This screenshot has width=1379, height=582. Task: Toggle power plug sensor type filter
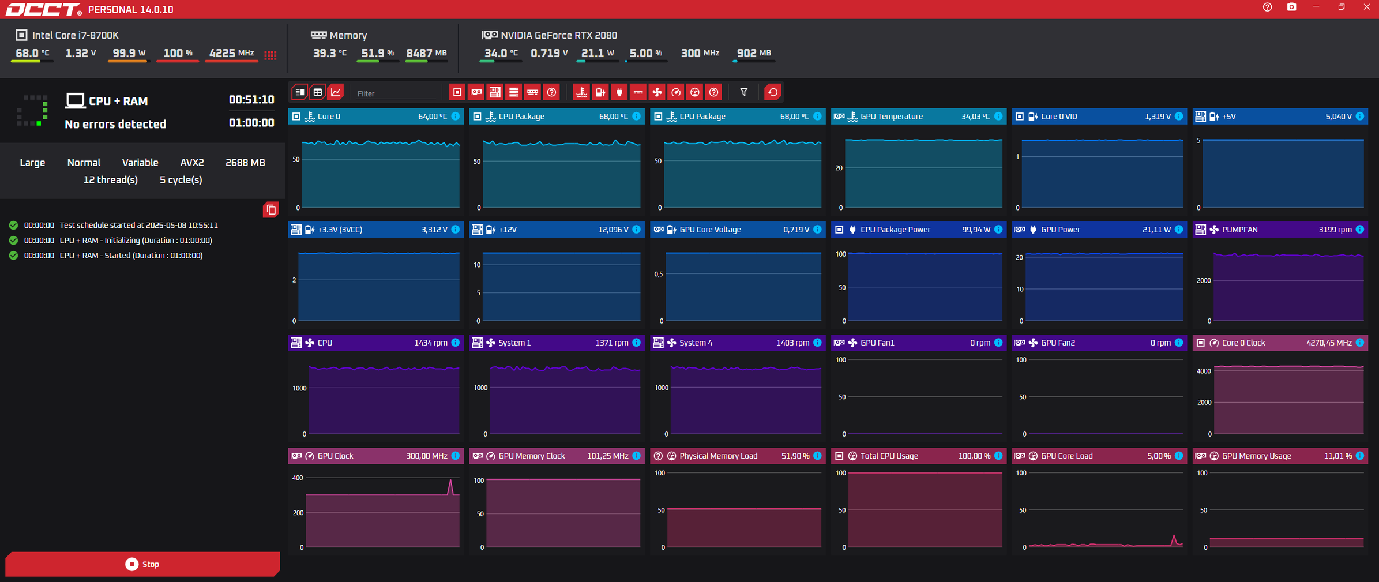coord(619,92)
